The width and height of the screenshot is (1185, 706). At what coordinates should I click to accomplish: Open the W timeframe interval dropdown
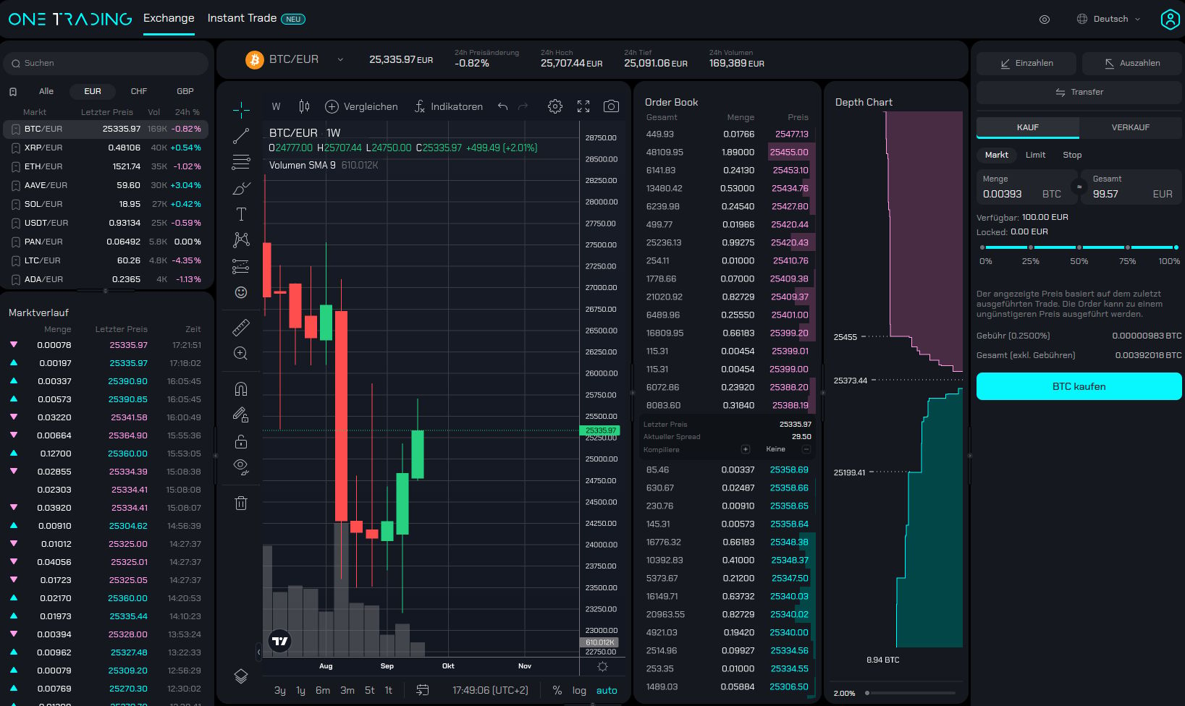pyautogui.click(x=276, y=106)
